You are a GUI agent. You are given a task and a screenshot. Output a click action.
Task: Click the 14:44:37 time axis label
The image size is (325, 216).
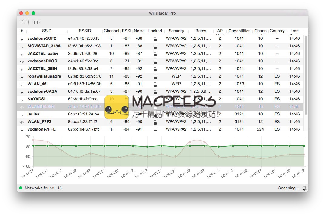[x=27, y=174]
